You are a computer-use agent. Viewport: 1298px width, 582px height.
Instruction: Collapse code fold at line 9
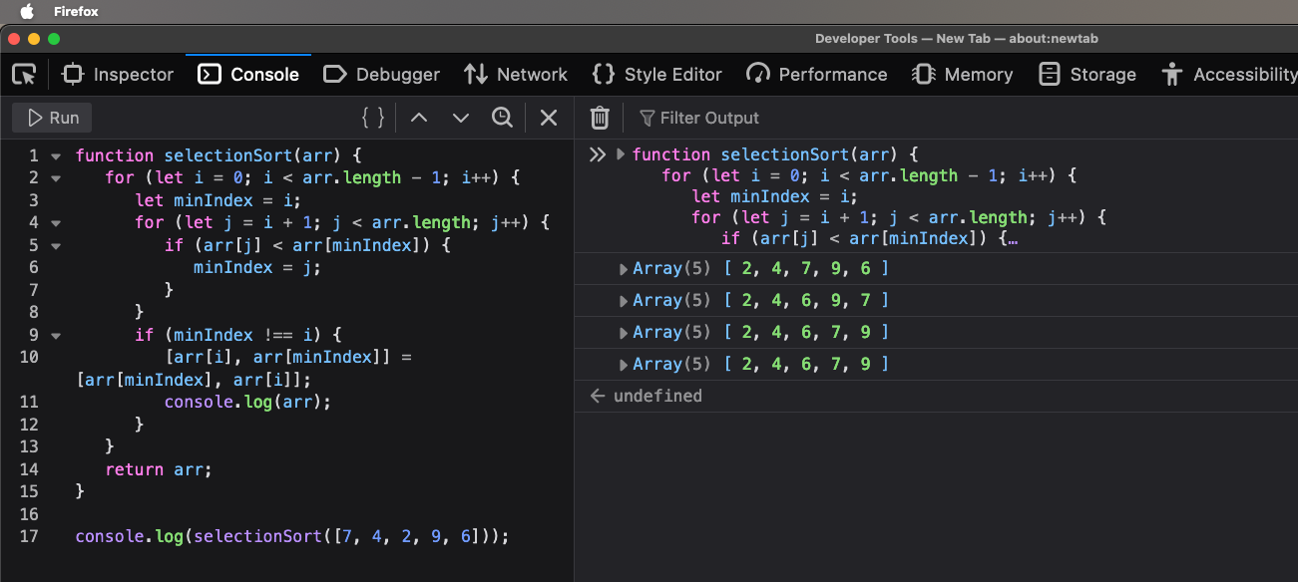tap(55, 336)
